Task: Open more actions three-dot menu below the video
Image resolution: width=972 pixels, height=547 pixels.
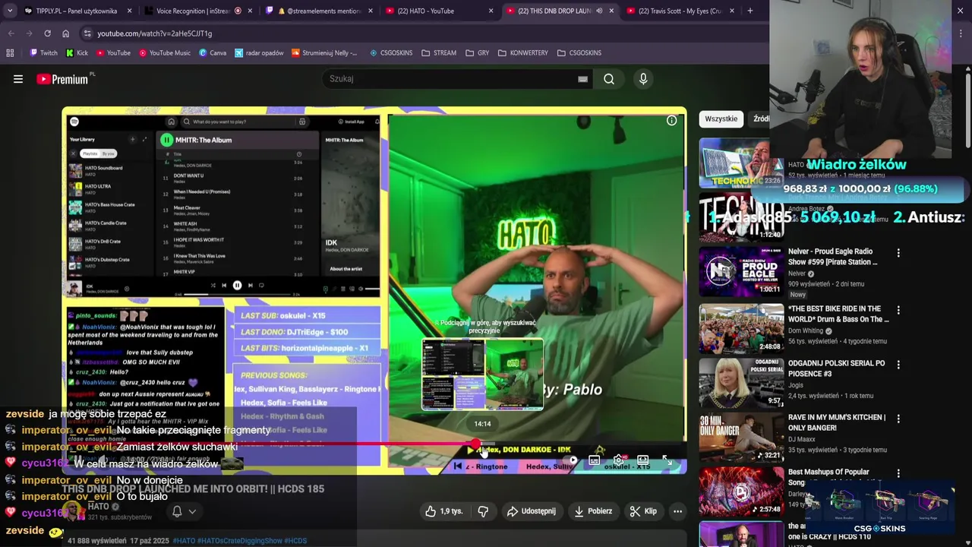Action: (677, 511)
